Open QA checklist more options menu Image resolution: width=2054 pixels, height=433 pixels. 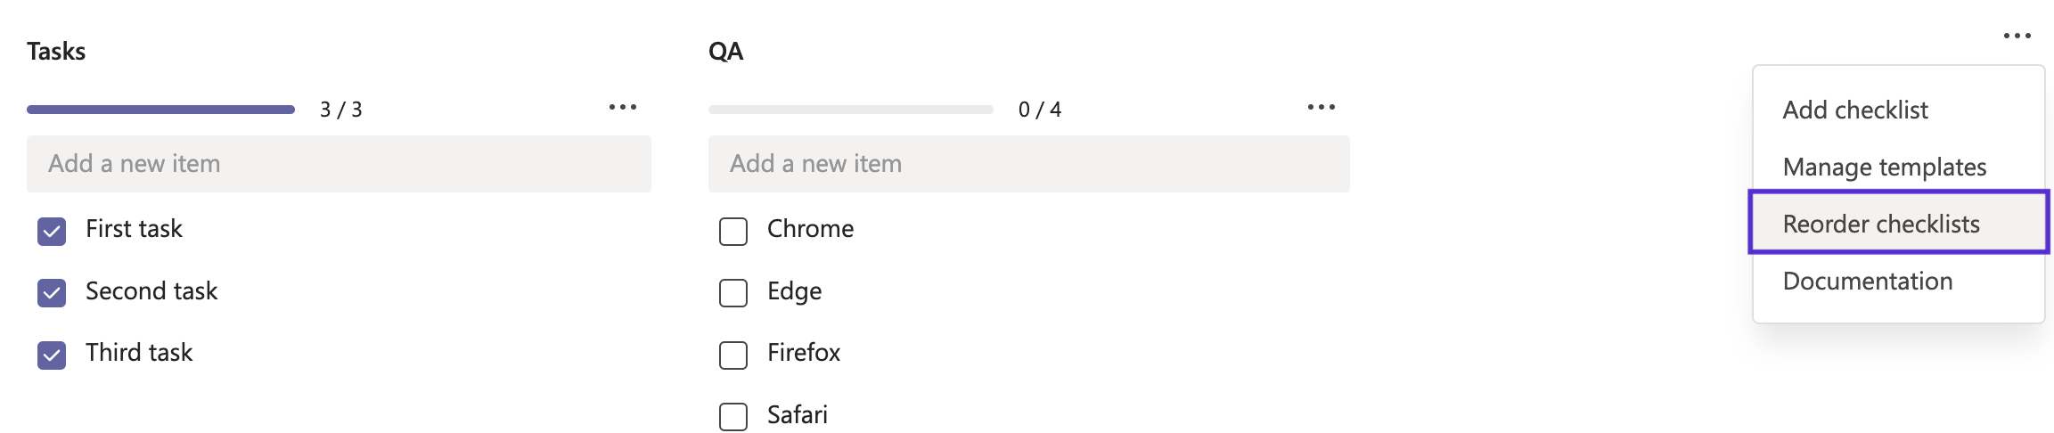point(1321,108)
